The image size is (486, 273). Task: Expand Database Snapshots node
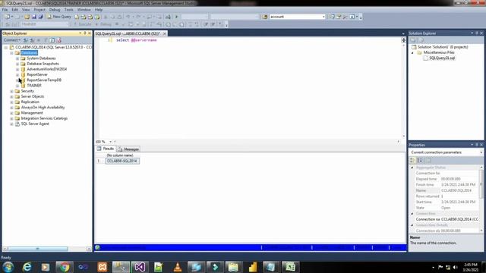tap(17, 64)
